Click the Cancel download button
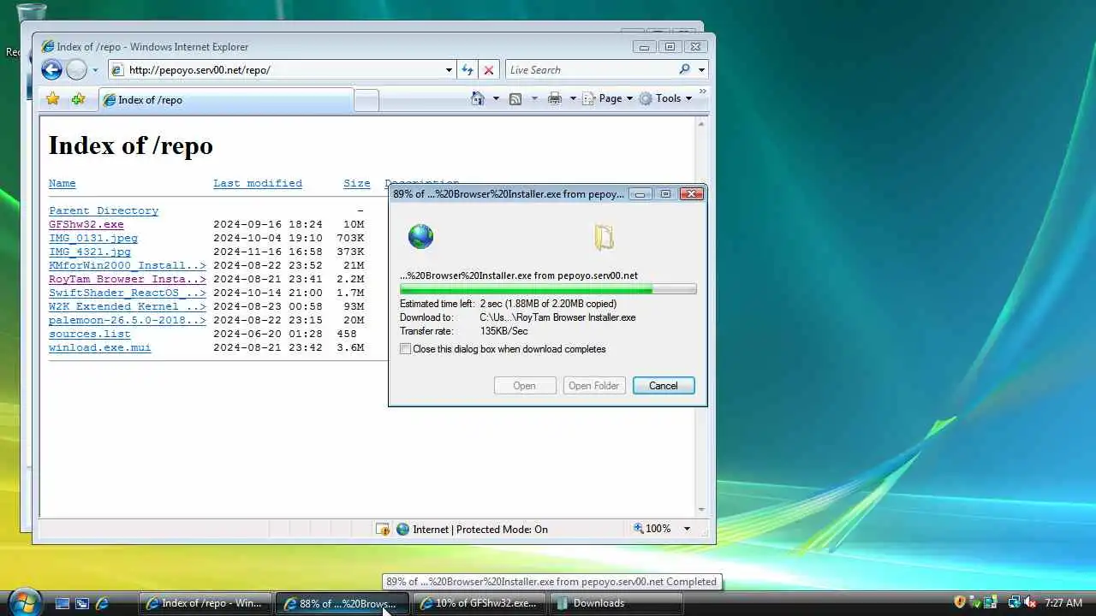Viewport: 1096px width, 616px height. [664, 386]
